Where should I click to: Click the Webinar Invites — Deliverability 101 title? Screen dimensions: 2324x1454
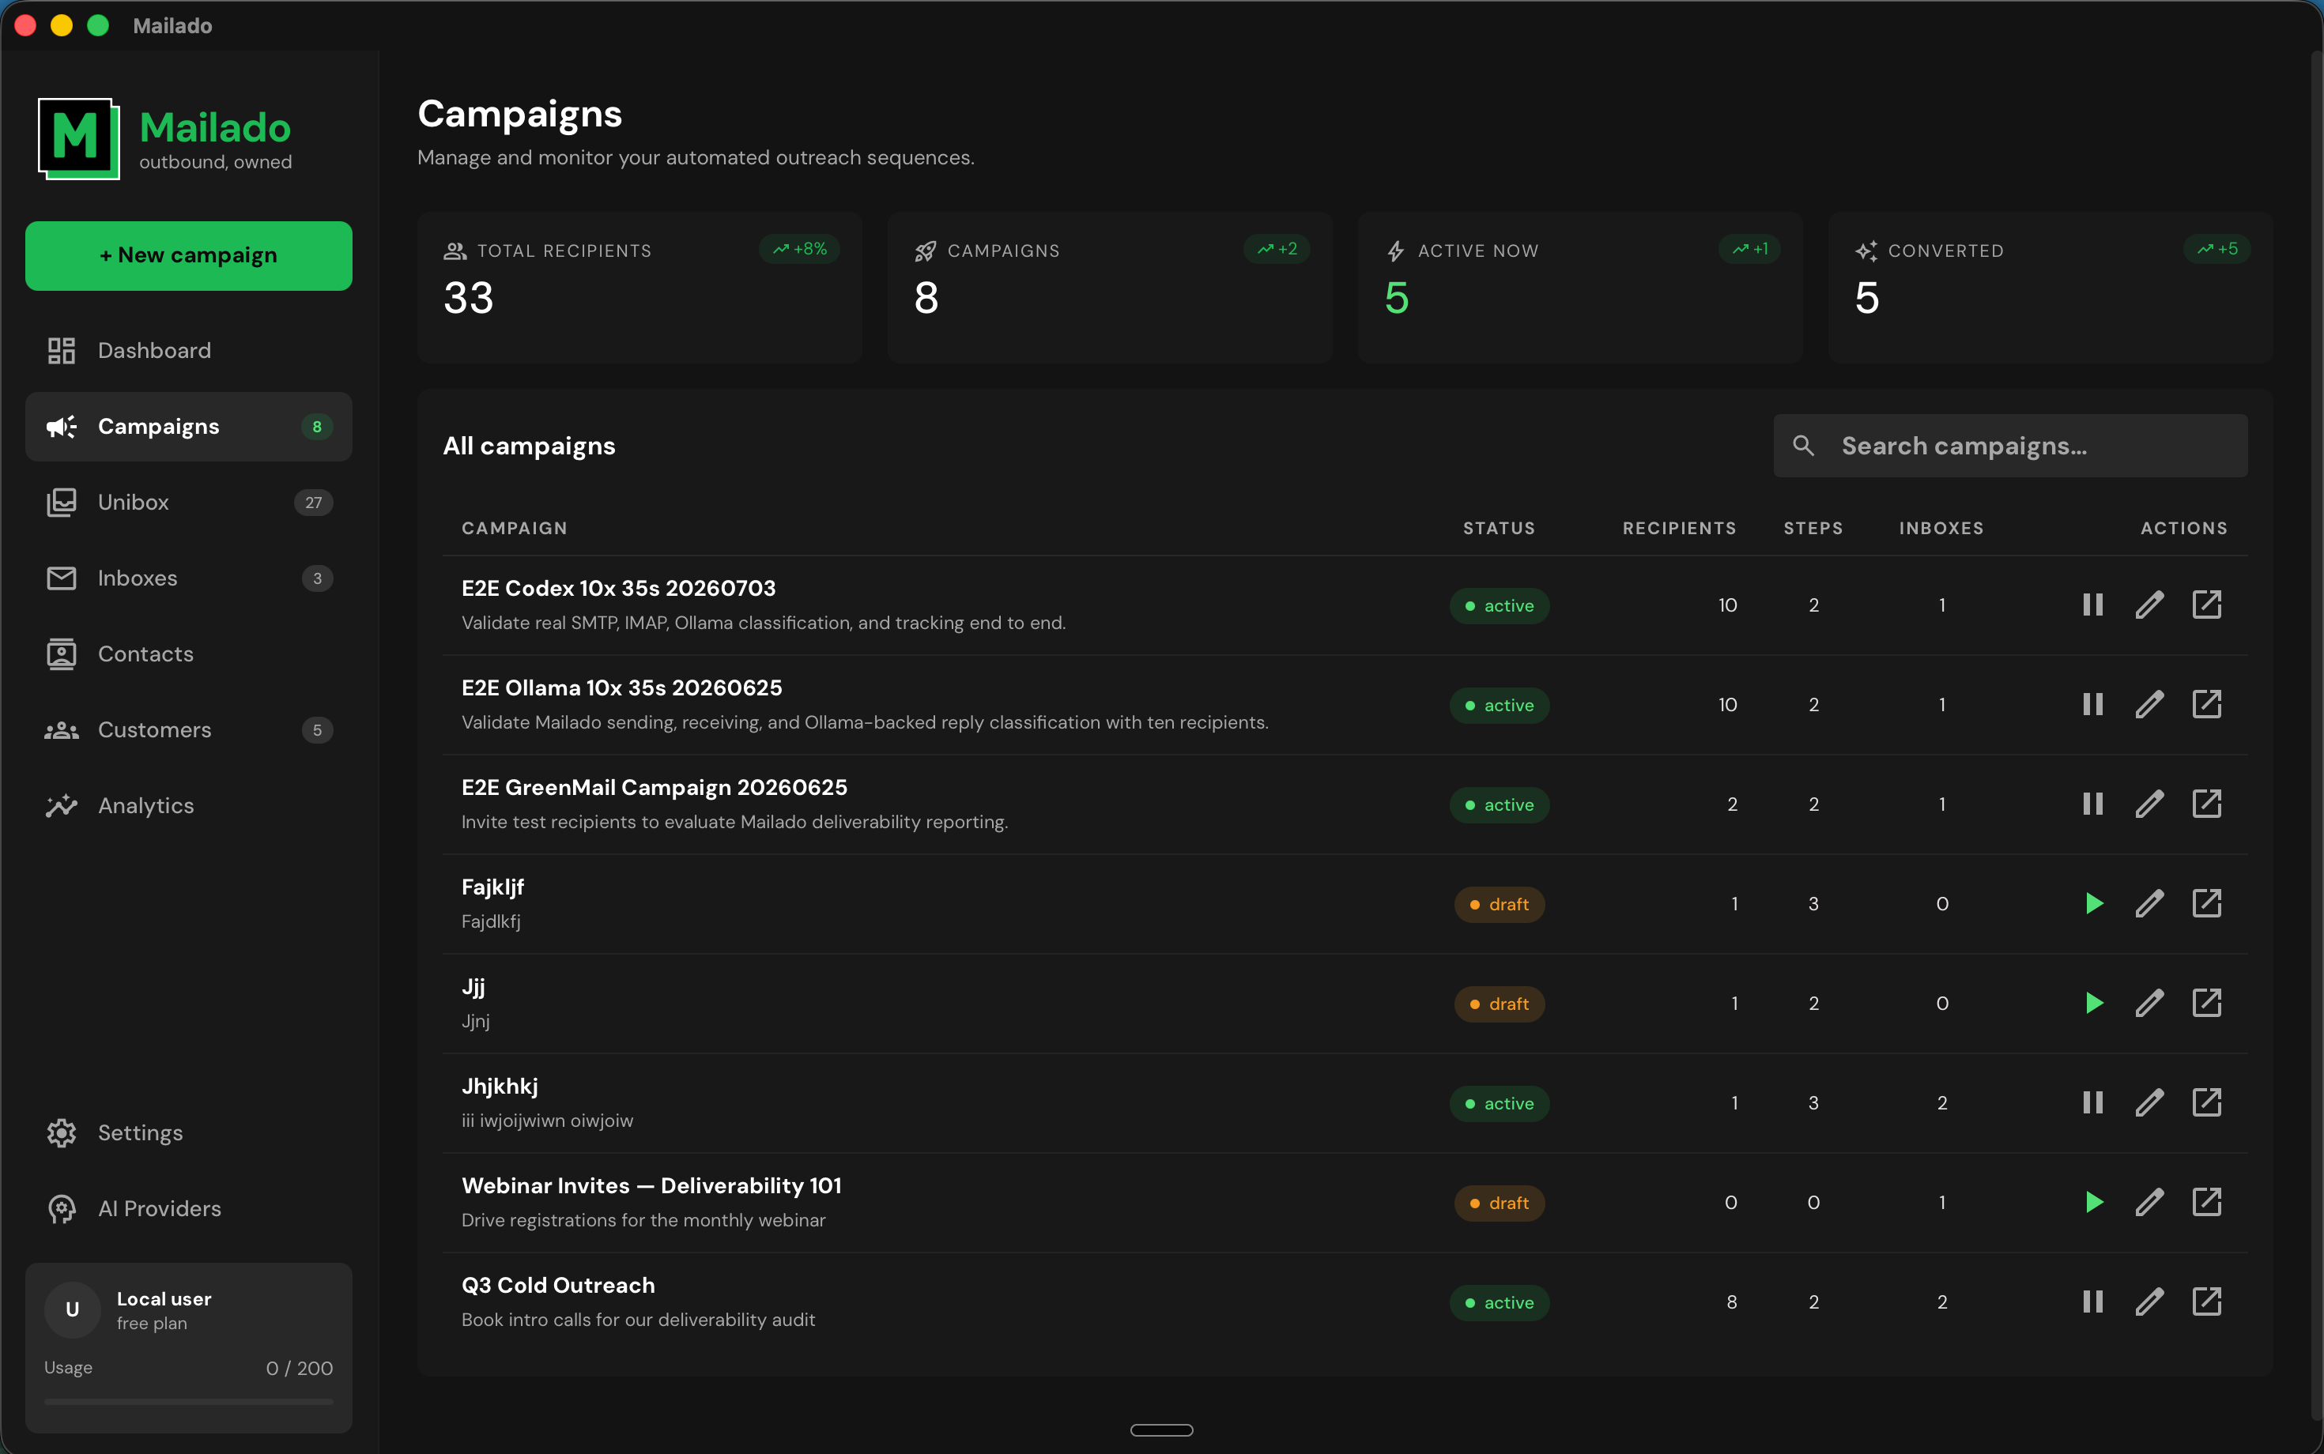651,1185
